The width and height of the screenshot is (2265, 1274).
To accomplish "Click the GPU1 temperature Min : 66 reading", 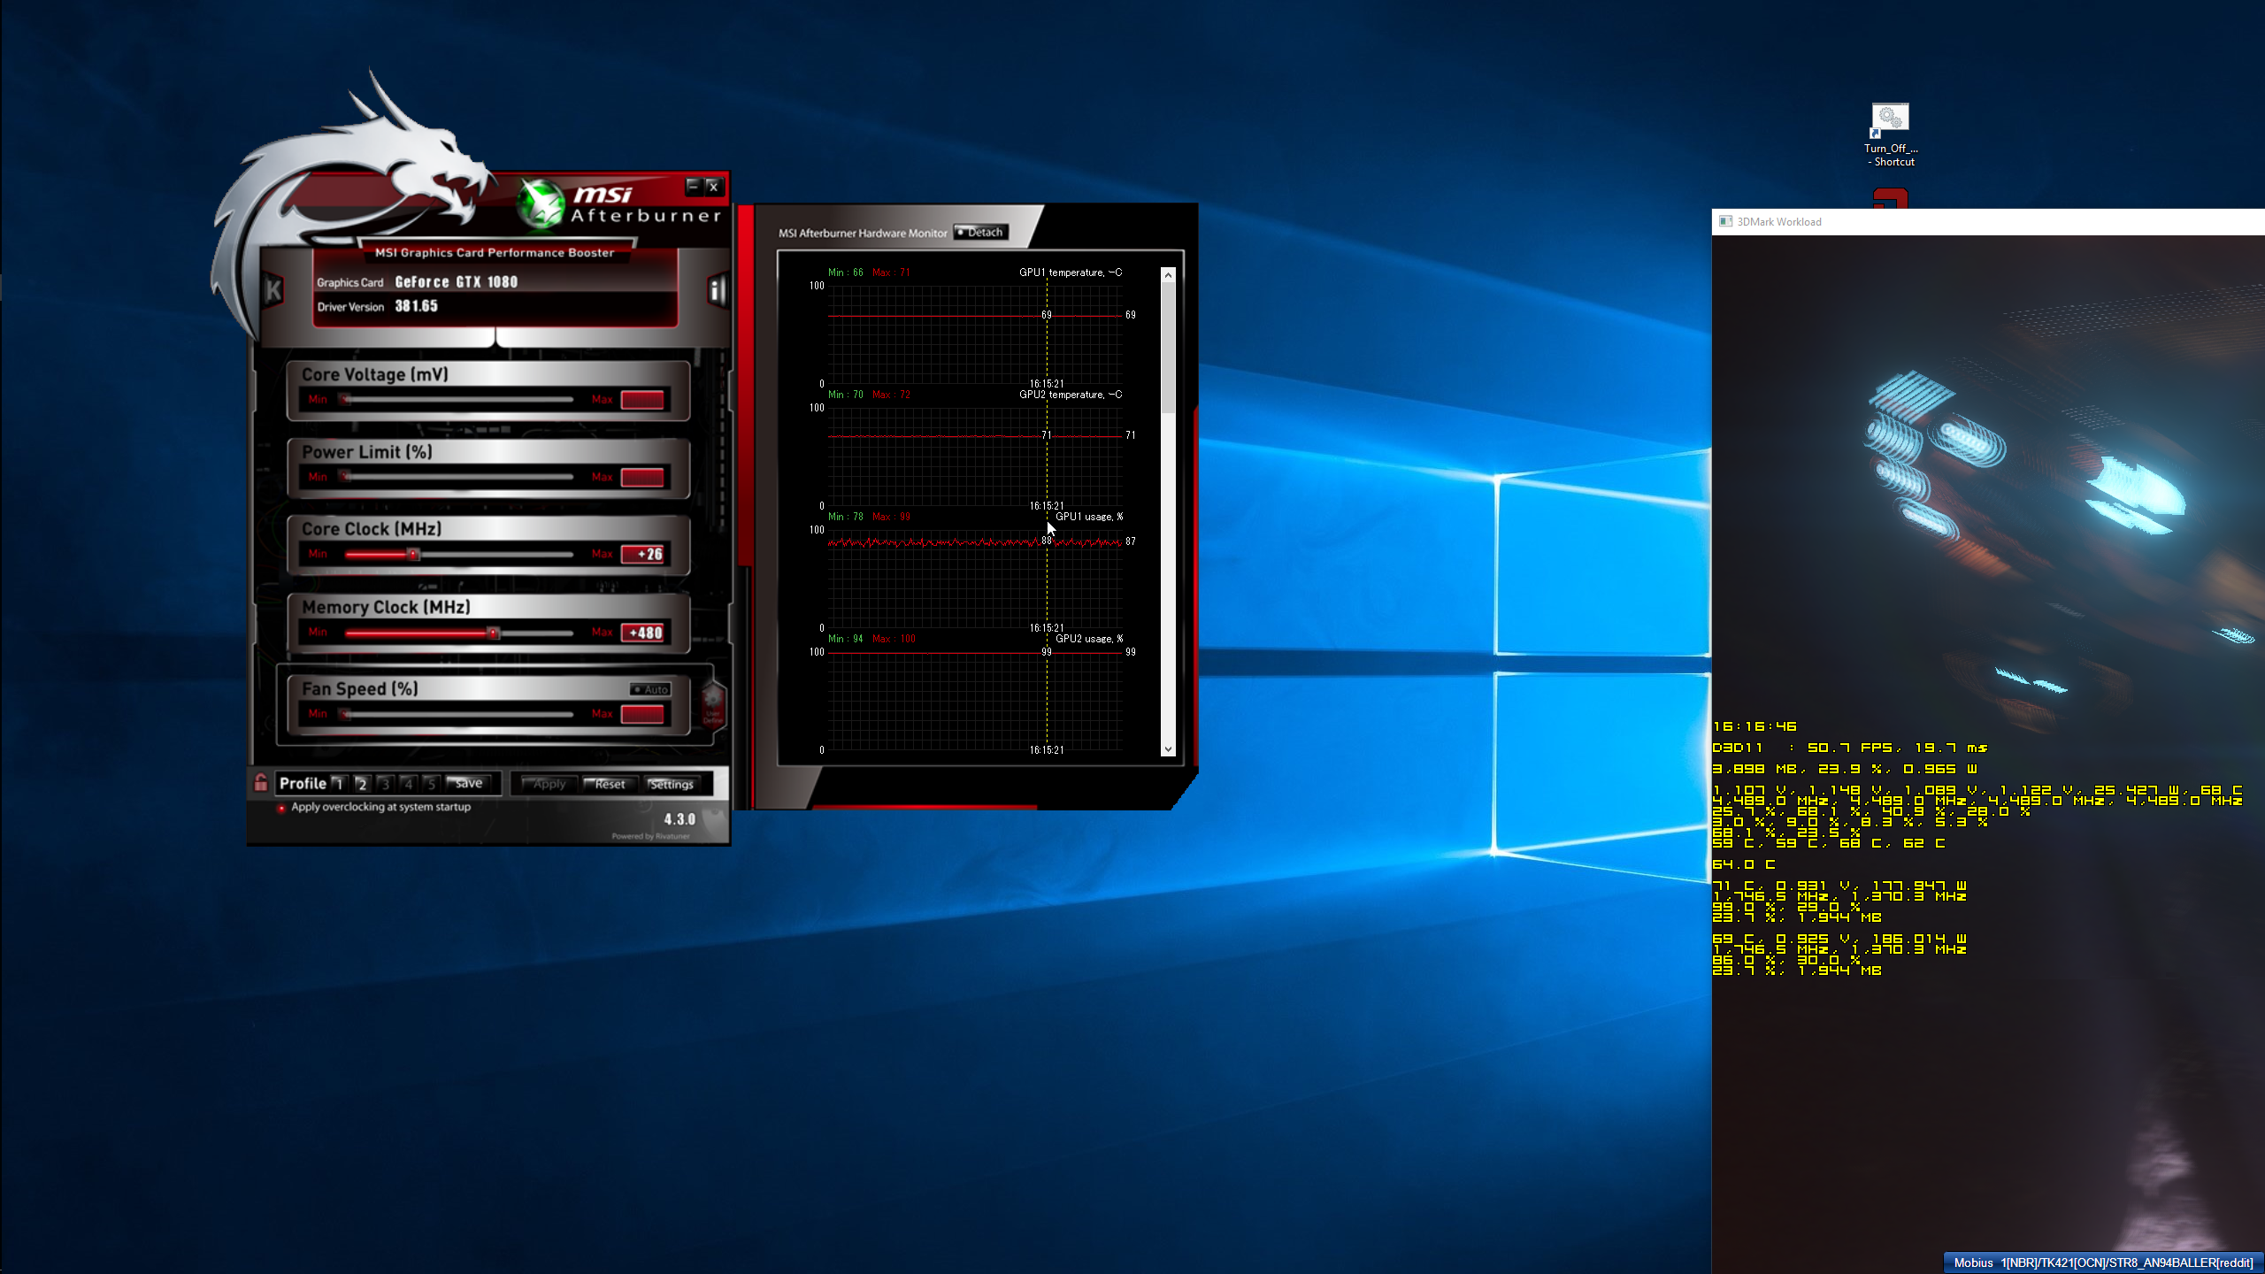I will (x=845, y=272).
